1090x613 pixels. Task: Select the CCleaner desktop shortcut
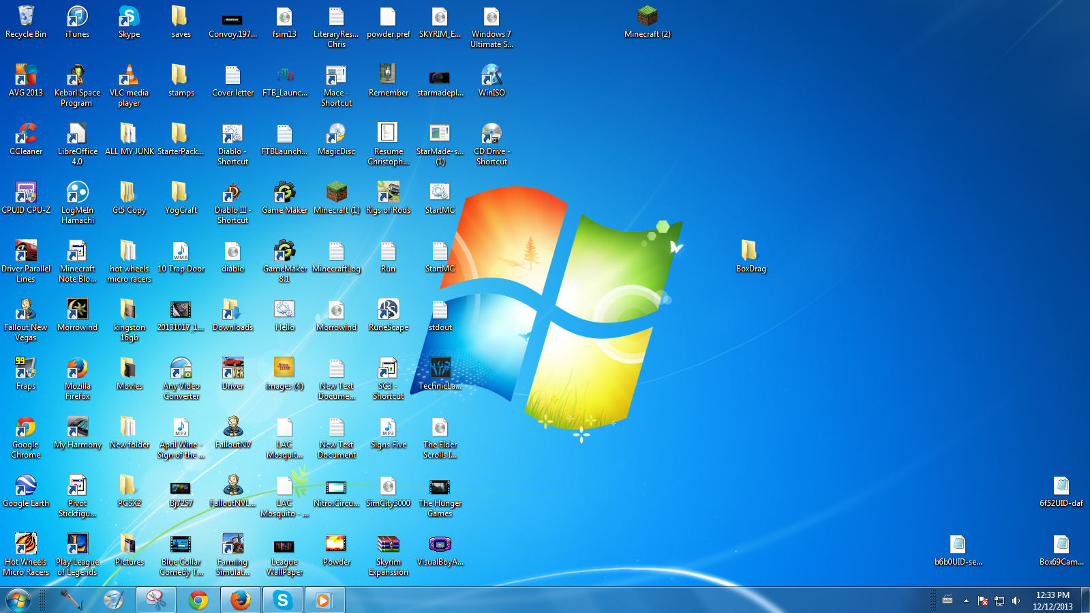pyautogui.click(x=26, y=134)
